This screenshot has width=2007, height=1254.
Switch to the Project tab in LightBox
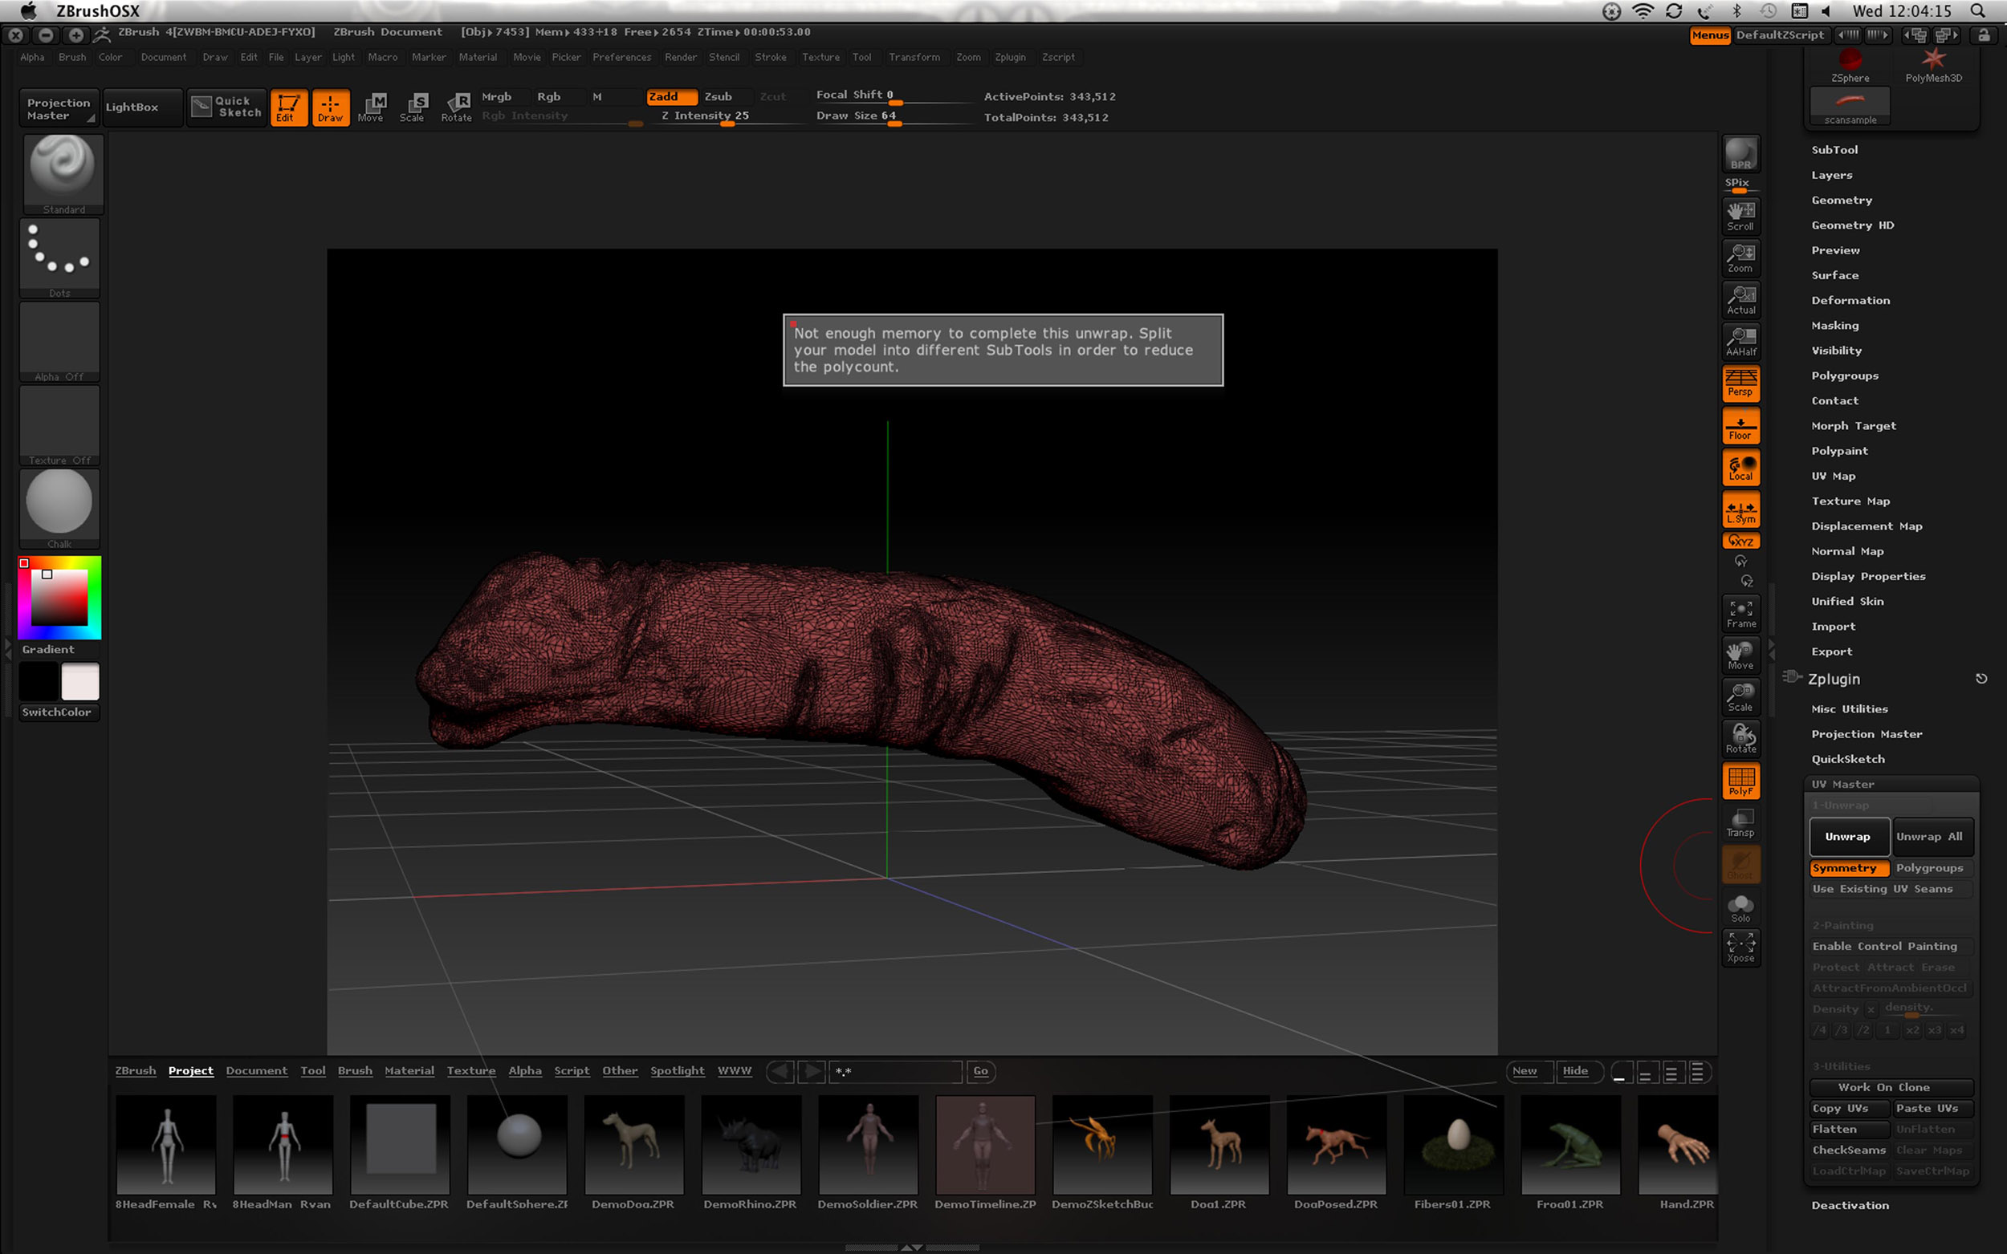coord(191,1071)
